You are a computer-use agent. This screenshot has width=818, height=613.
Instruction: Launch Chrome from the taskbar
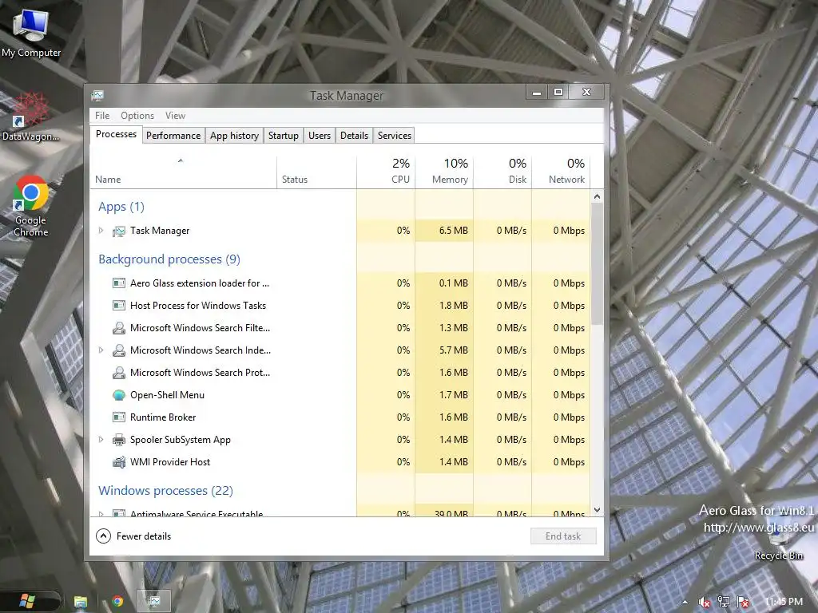[x=118, y=602]
